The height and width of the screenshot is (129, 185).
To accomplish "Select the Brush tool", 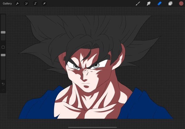I will 138,4.
